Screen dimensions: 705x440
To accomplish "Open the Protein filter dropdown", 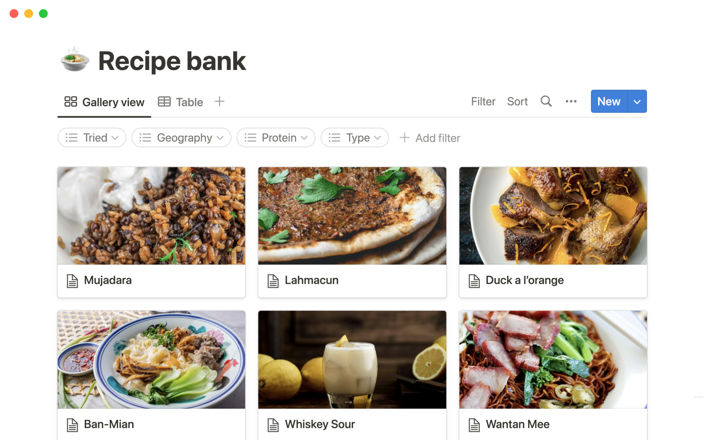I will (x=276, y=137).
